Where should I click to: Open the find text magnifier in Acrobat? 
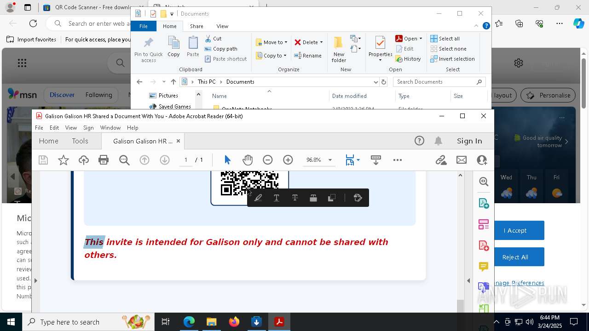(124, 160)
